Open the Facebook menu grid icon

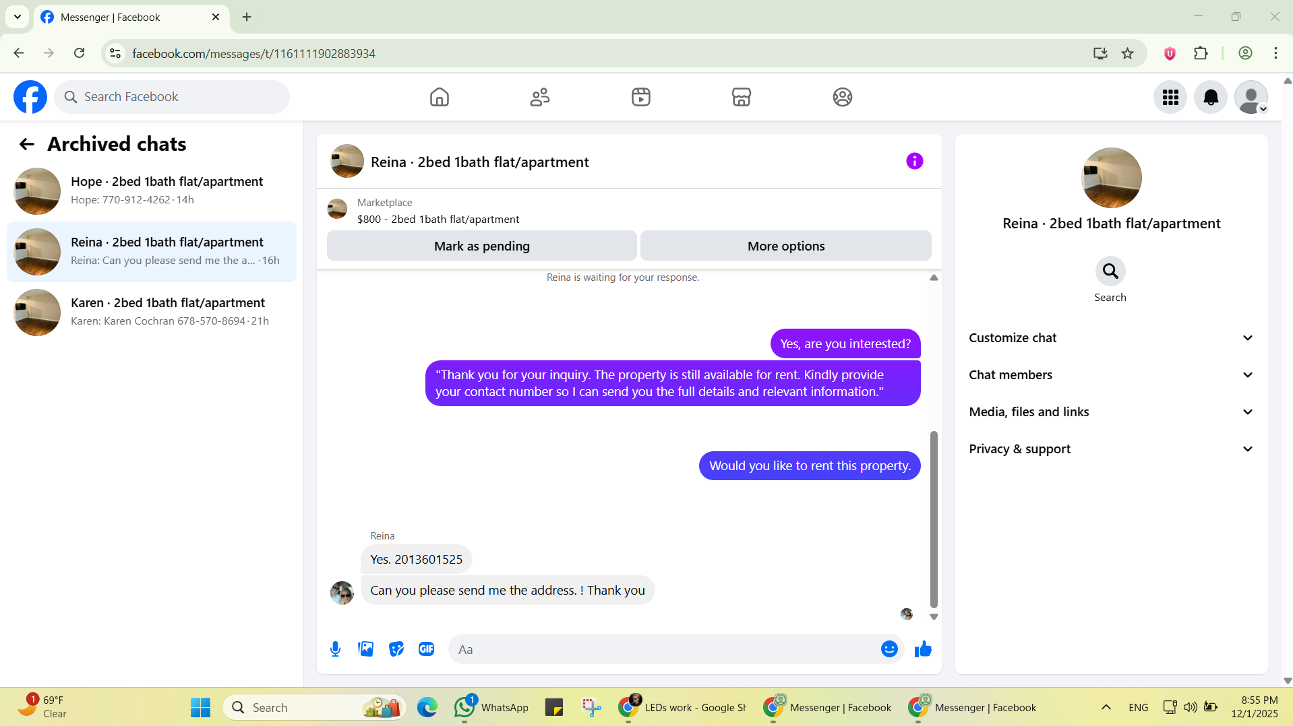(1170, 97)
